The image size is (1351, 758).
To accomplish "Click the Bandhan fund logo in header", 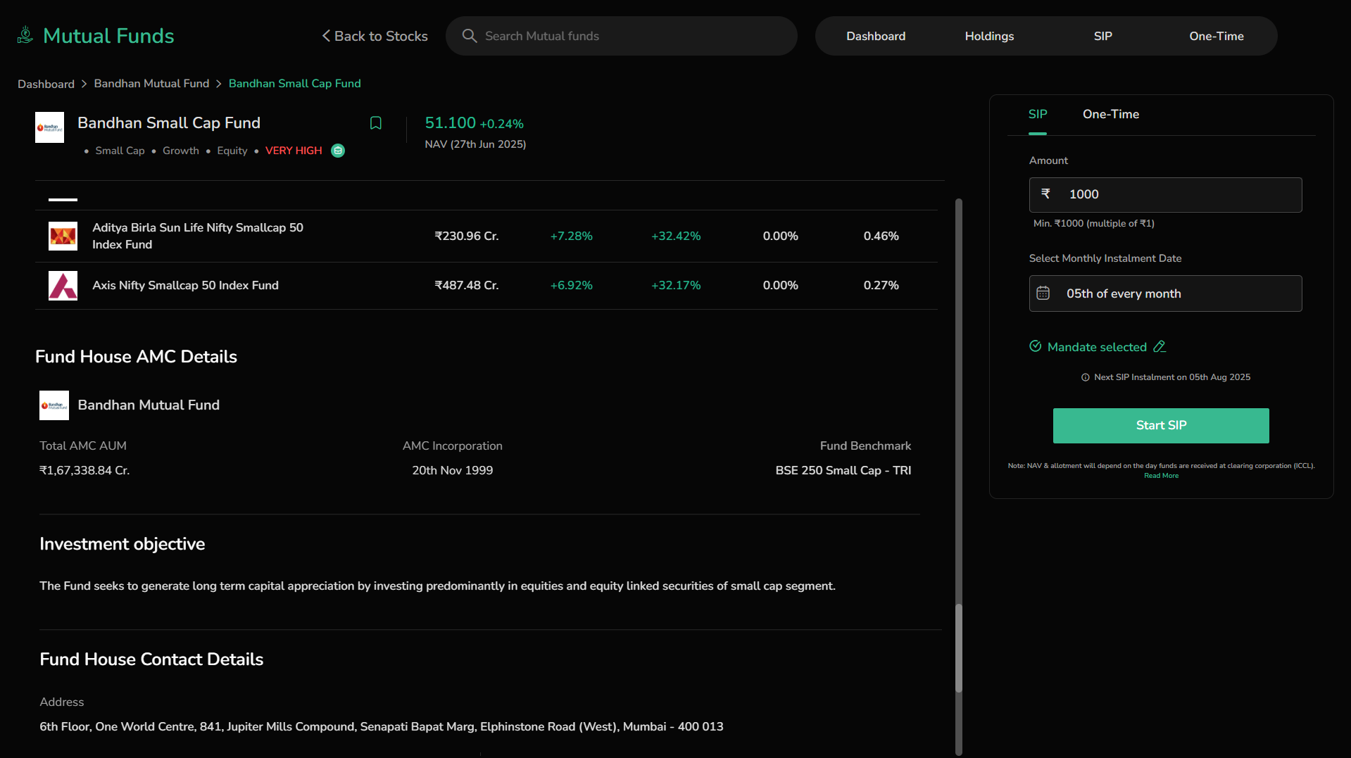I will pos(49,127).
